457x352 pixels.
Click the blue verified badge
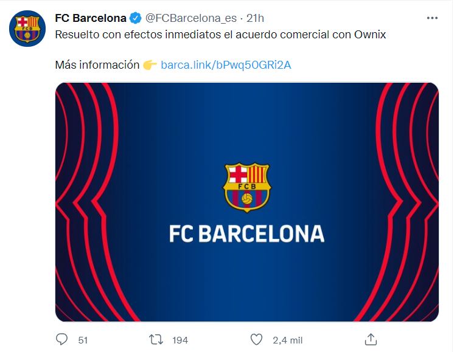click(x=135, y=18)
